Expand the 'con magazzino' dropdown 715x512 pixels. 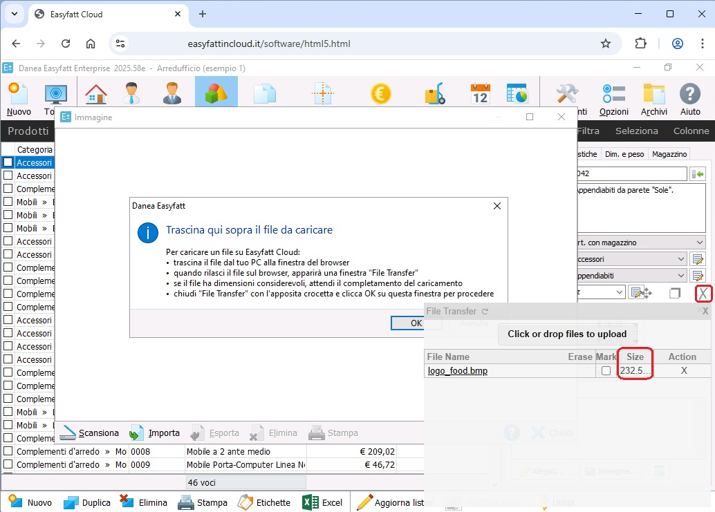pos(700,243)
